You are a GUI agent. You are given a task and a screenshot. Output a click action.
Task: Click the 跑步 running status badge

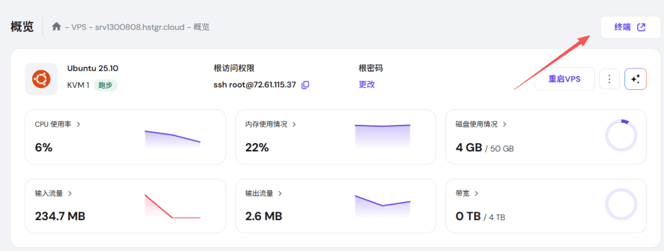(106, 85)
